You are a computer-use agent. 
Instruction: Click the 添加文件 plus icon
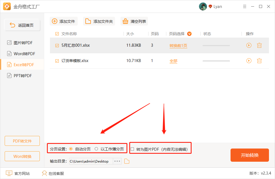tap(54, 21)
